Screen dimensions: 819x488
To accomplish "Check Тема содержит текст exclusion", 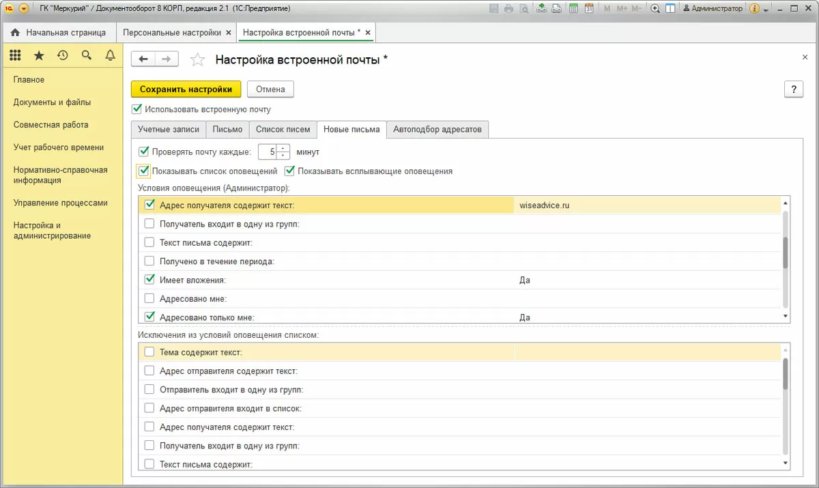I will coord(149,352).
